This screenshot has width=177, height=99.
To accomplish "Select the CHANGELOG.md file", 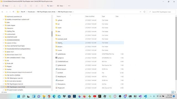I will tap(63, 62).
